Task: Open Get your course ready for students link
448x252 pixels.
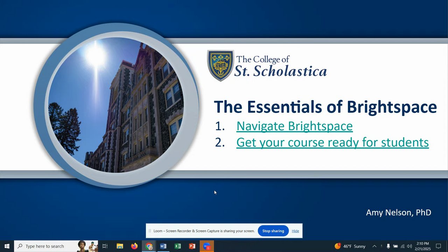Action: (x=332, y=142)
